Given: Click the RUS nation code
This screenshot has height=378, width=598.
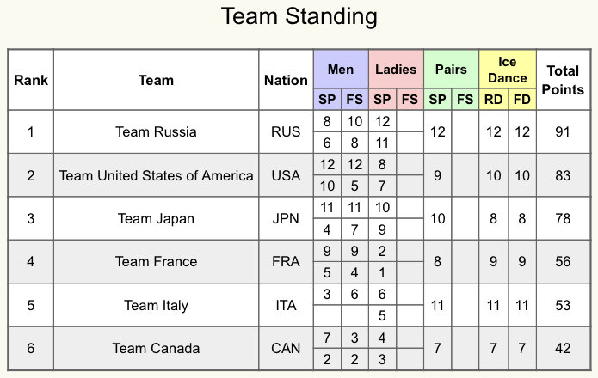Looking at the screenshot, I should 286,131.
